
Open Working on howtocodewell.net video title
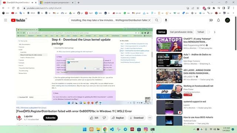coord(198,86)
